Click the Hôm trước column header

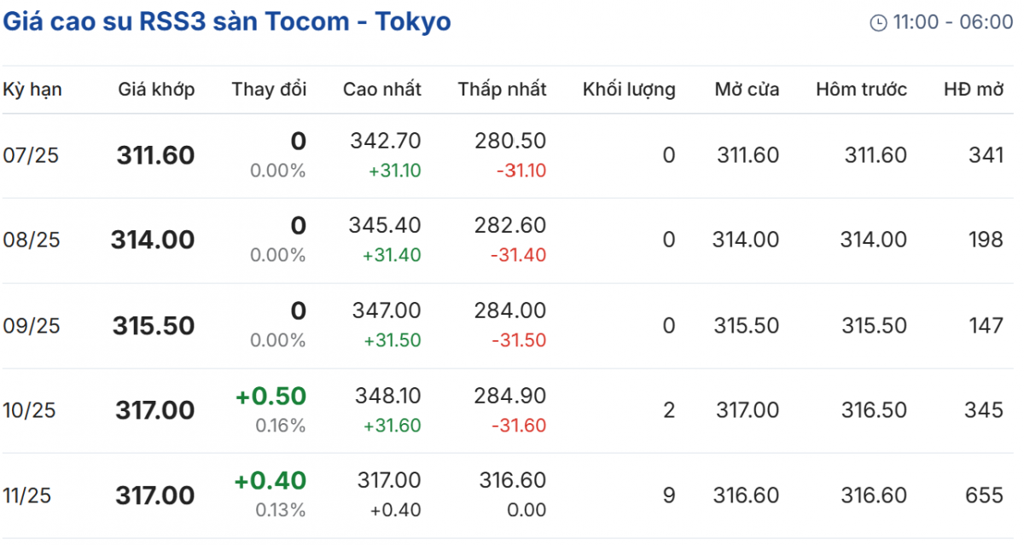(x=861, y=90)
